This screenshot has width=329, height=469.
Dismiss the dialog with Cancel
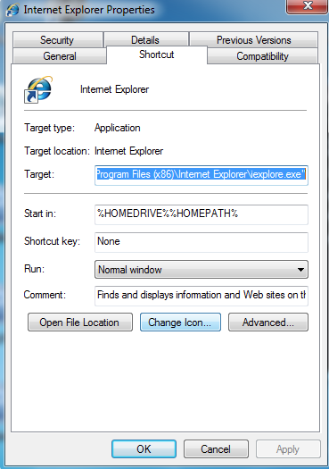point(216,448)
